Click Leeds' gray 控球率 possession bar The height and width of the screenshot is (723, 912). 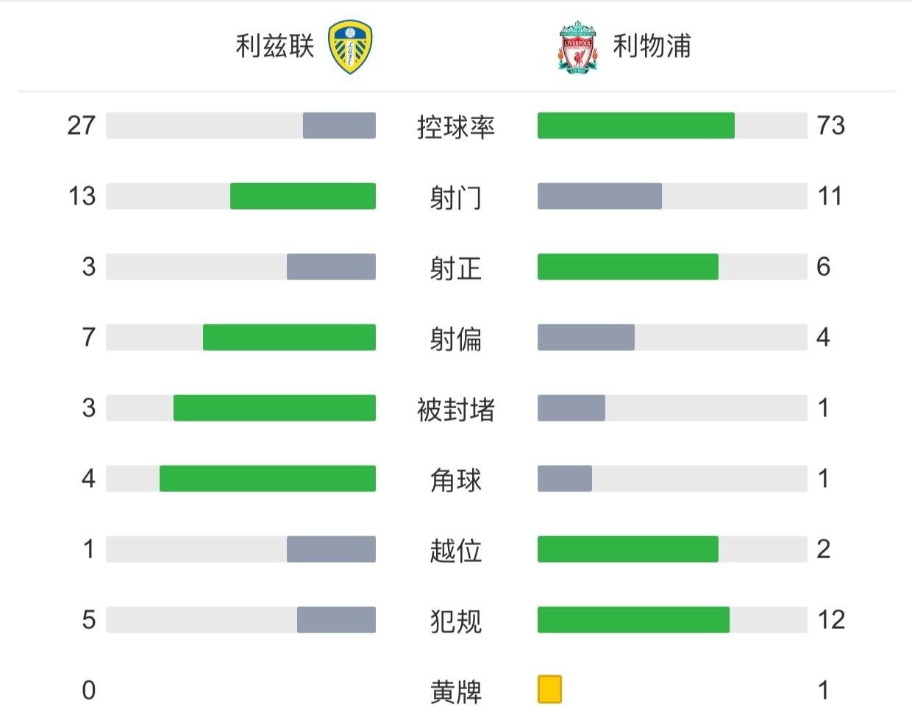(x=339, y=126)
